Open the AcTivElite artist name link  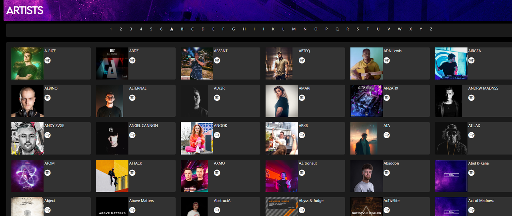pos(392,200)
